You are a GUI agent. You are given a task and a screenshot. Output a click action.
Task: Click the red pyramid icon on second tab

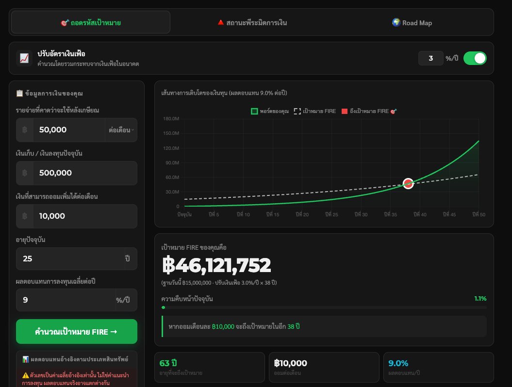[221, 22]
